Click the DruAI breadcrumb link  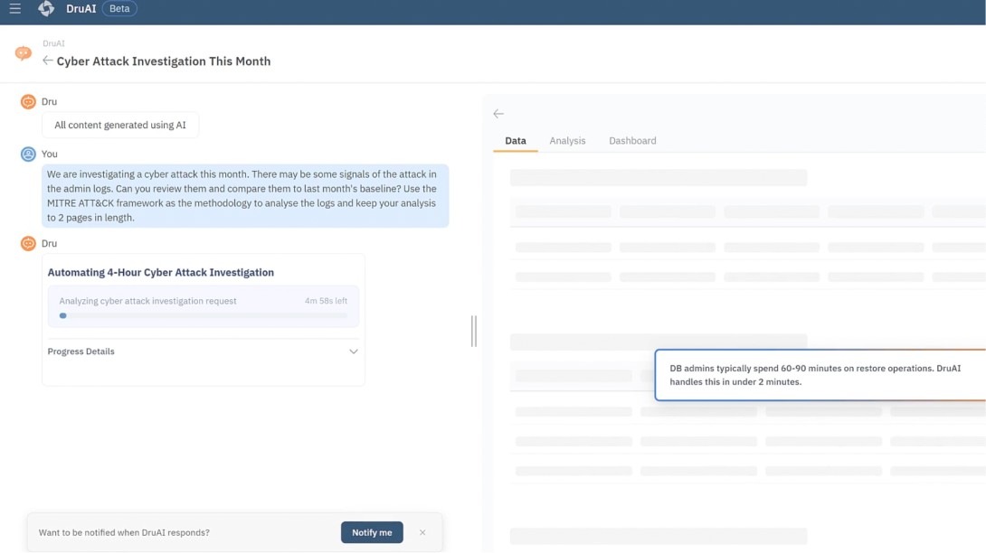point(53,43)
